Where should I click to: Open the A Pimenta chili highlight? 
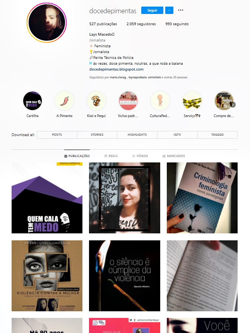(65, 101)
